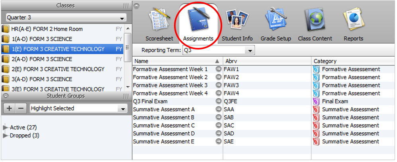397x162 pixels.
Task: Switch to the Scoresheet tab label
Action: (160, 38)
